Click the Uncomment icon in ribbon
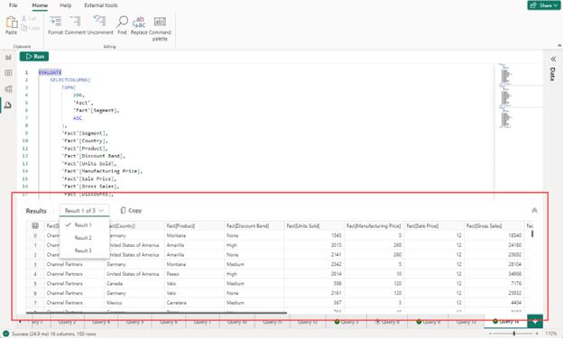 pyautogui.click(x=100, y=25)
